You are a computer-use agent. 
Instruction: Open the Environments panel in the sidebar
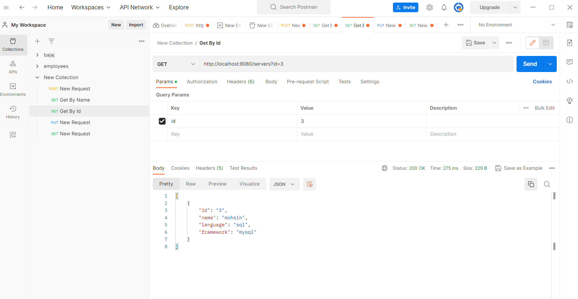(x=13, y=89)
